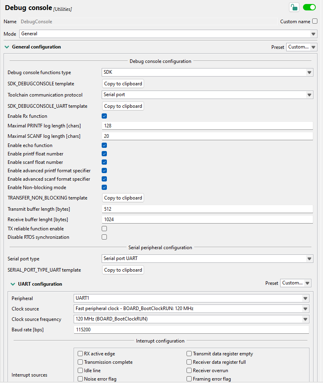Screen dimensions: 323x383
Task: Check the Custom name checkbox
Action: (x=315, y=21)
